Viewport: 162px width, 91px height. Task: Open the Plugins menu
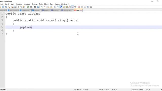point(57,4)
